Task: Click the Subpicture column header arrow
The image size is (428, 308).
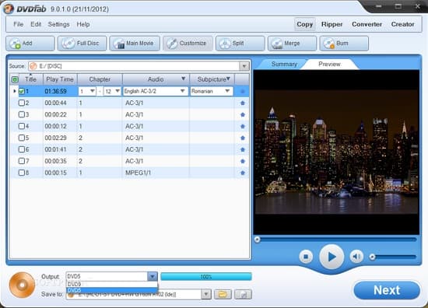Action: (x=228, y=79)
